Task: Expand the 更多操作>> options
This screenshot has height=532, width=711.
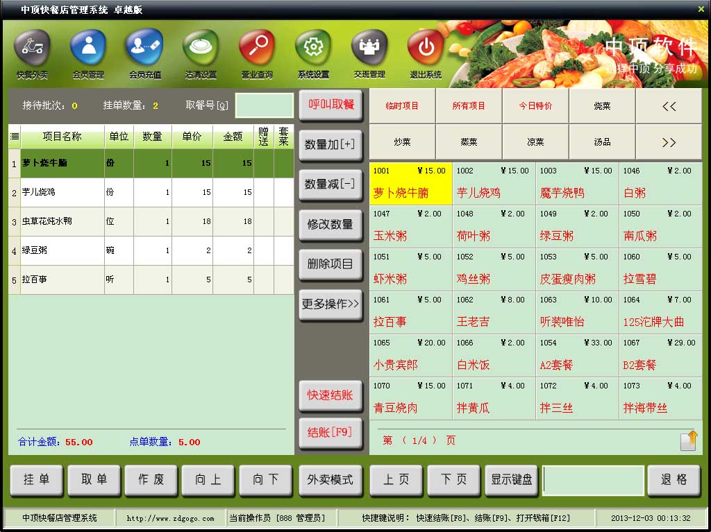Action: coord(331,304)
